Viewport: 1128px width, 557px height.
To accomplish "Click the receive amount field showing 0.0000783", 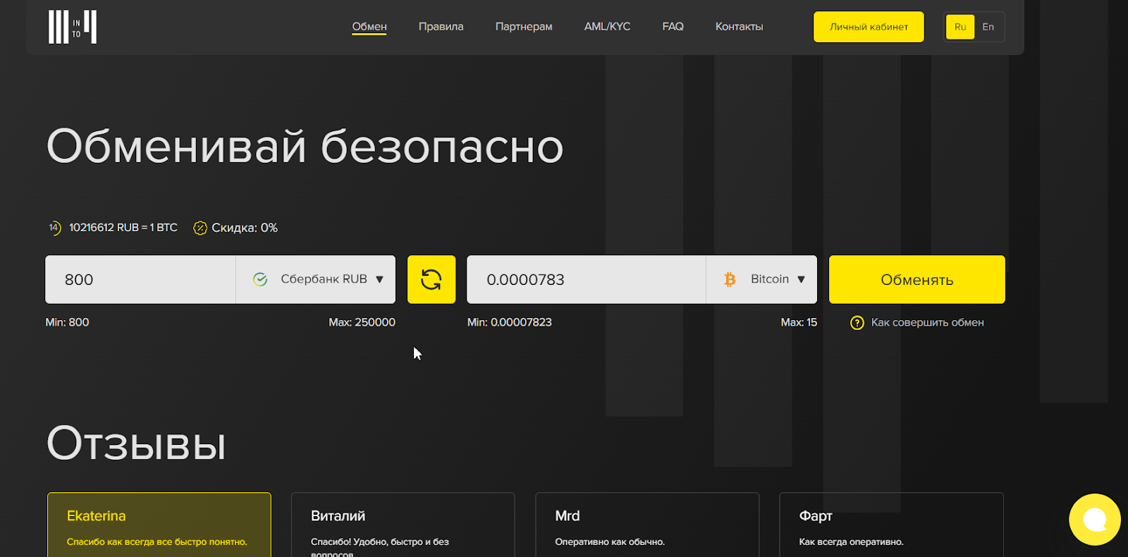I will pos(587,279).
